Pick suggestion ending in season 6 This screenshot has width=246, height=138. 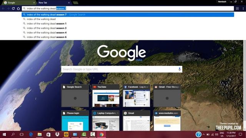click(x=128, y=37)
